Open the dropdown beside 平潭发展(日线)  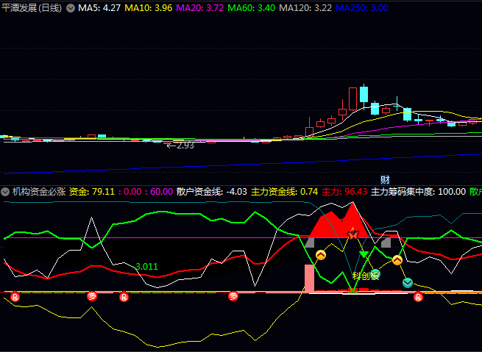pos(71,8)
